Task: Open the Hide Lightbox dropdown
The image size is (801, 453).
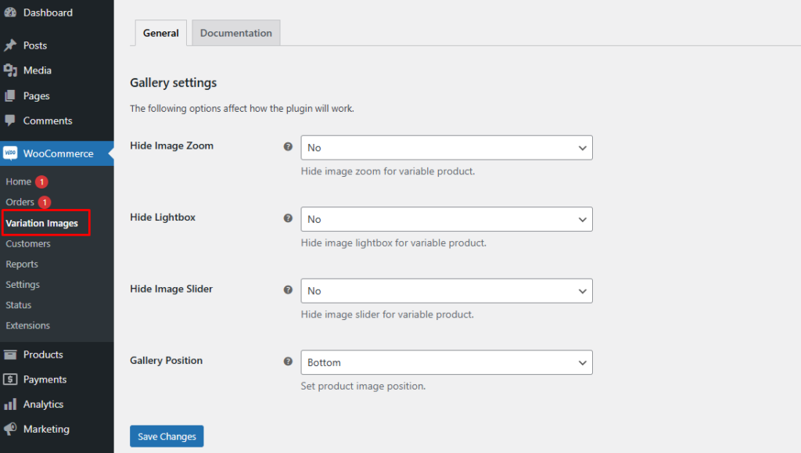Action: (446, 219)
